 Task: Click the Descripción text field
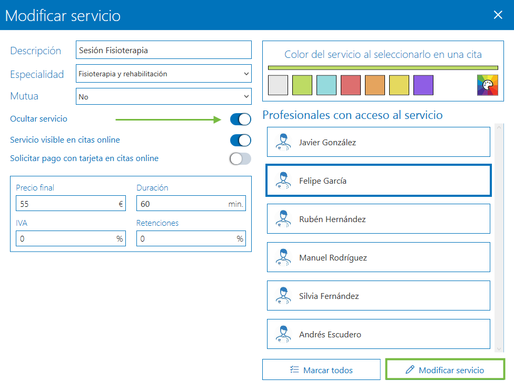(164, 51)
